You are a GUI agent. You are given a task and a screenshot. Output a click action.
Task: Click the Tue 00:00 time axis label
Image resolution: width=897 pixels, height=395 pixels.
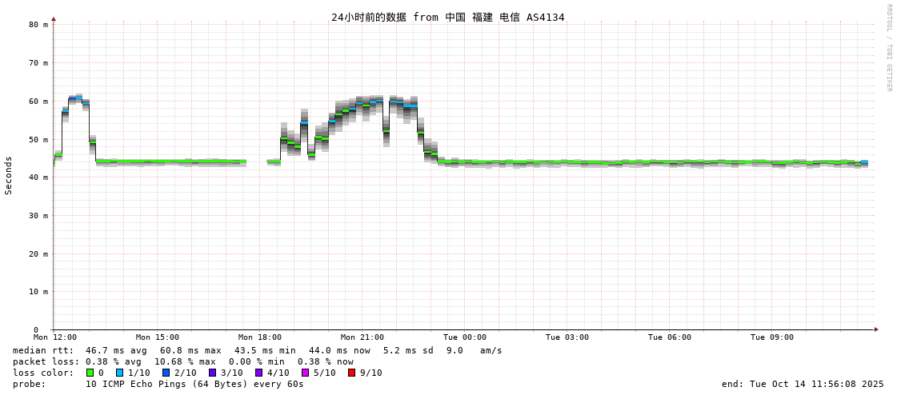465,337
